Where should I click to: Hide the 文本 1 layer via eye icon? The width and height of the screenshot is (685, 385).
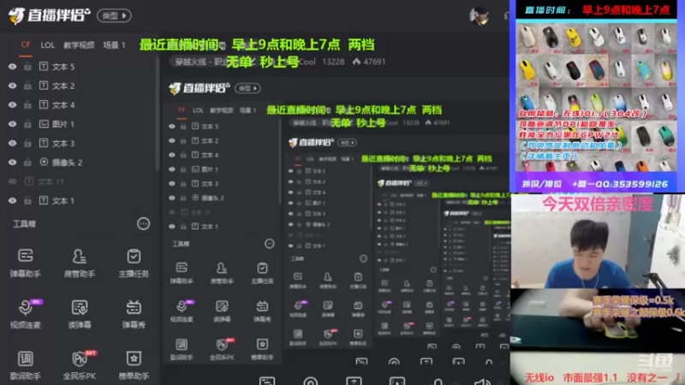tap(12, 201)
